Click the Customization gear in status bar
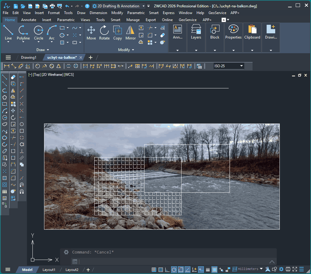 click(281, 269)
